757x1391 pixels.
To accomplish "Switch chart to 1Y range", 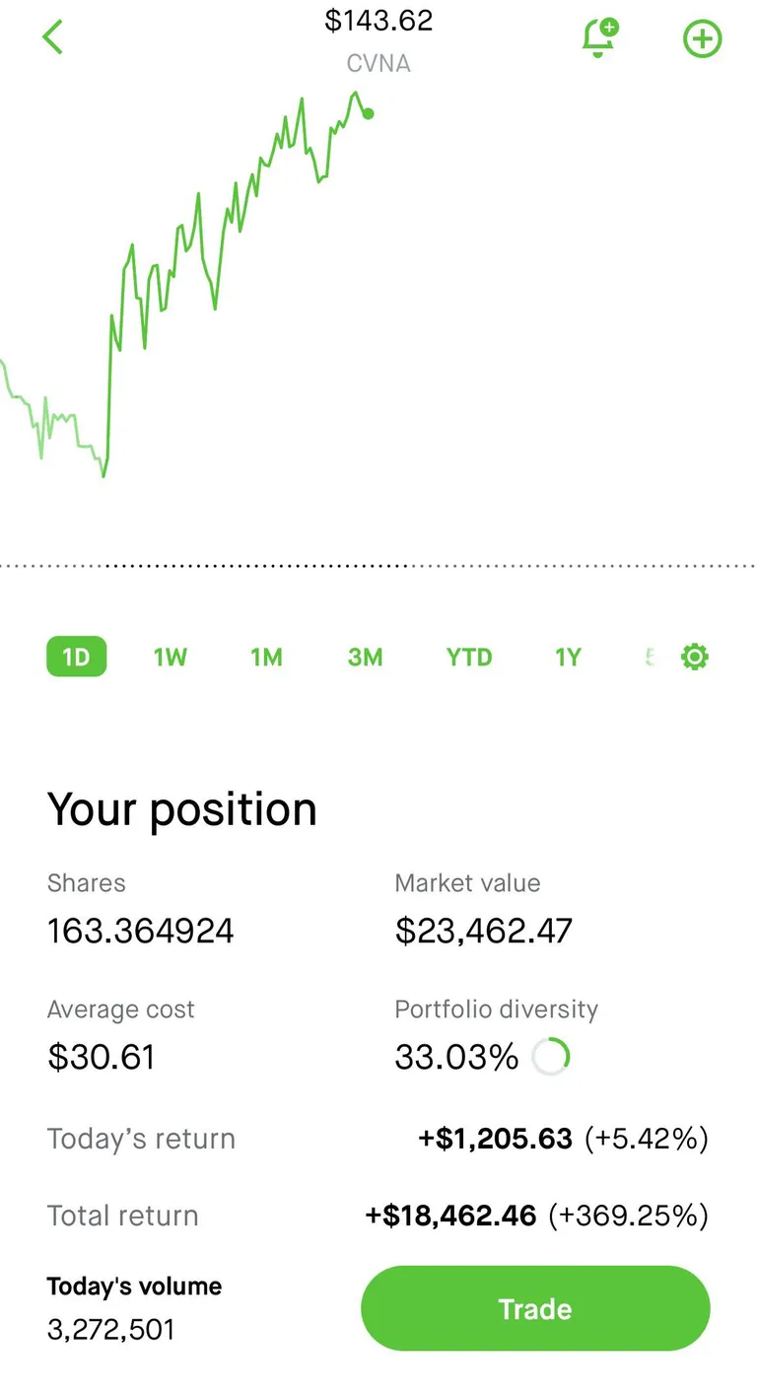I will point(568,658).
